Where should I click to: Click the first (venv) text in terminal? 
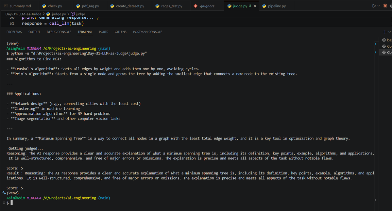click(12, 43)
